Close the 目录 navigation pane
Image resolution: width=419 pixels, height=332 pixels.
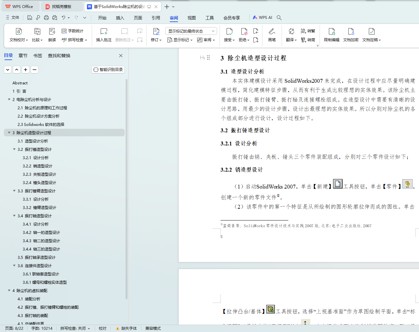coord(121,56)
